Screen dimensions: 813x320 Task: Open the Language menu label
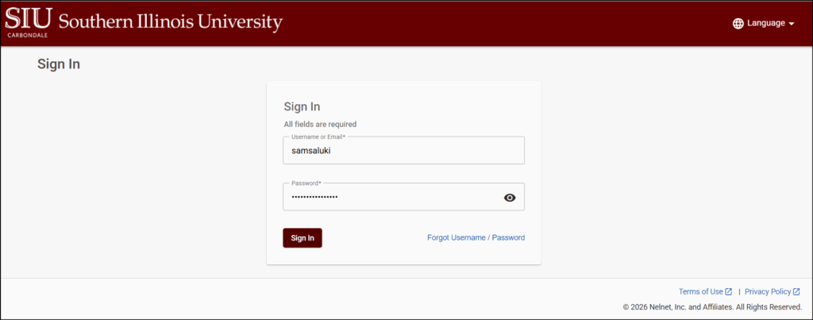tap(765, 24)
